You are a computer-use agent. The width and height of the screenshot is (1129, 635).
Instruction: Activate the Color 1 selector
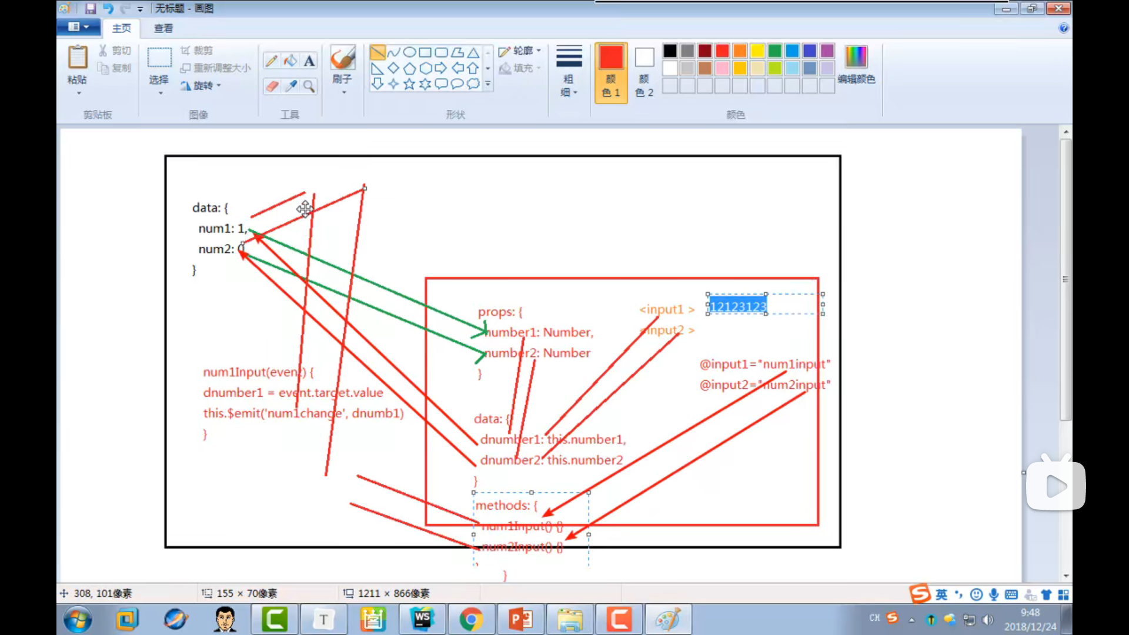click(611, 72)
